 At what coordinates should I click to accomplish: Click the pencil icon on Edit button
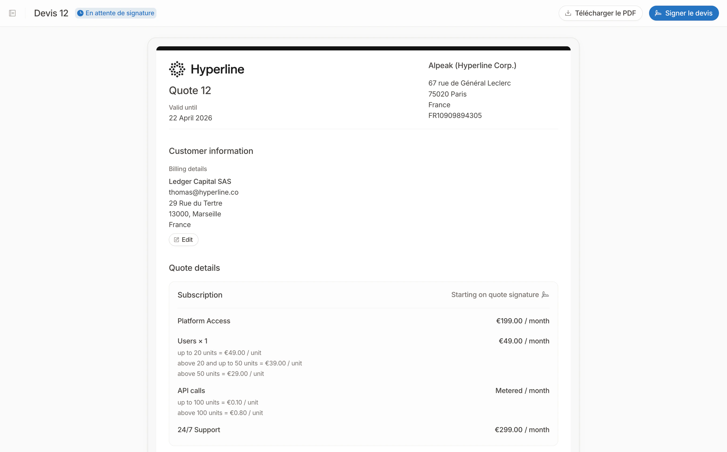click(177, 240)
